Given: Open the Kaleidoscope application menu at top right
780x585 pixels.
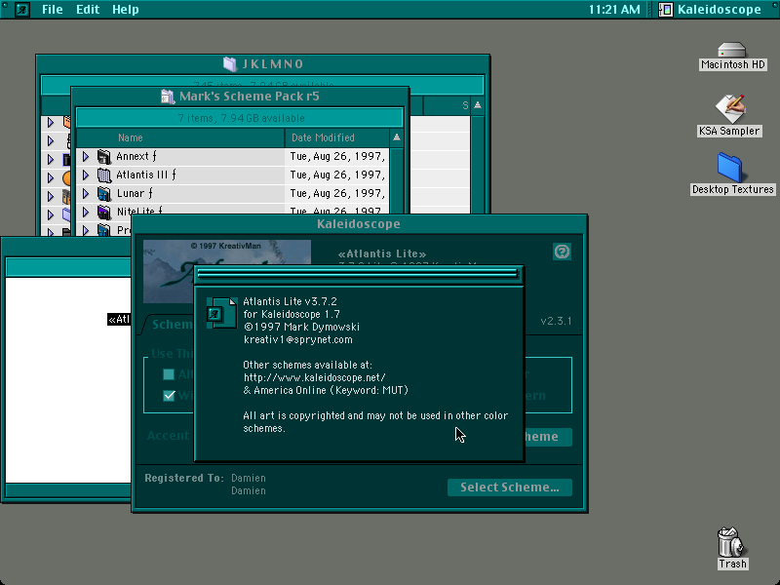Looking at the screenshot, I should (710, 10).
